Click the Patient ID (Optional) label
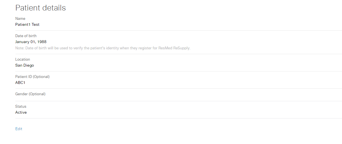The width and height of the screenshot is (342, 144). (32, 77)
